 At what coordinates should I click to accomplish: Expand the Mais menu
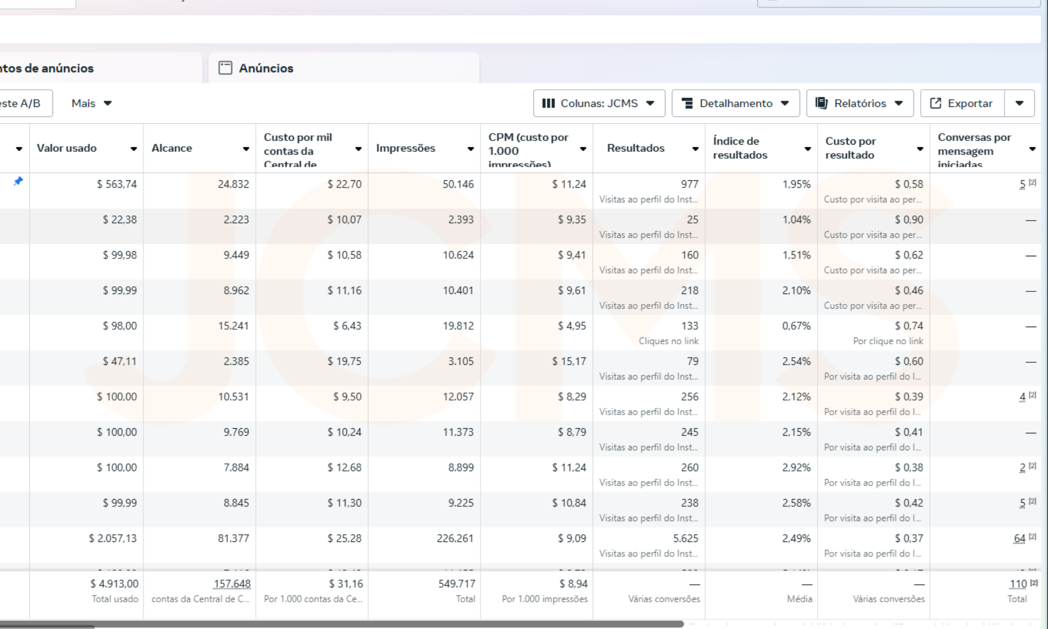[x=92, y=103]
